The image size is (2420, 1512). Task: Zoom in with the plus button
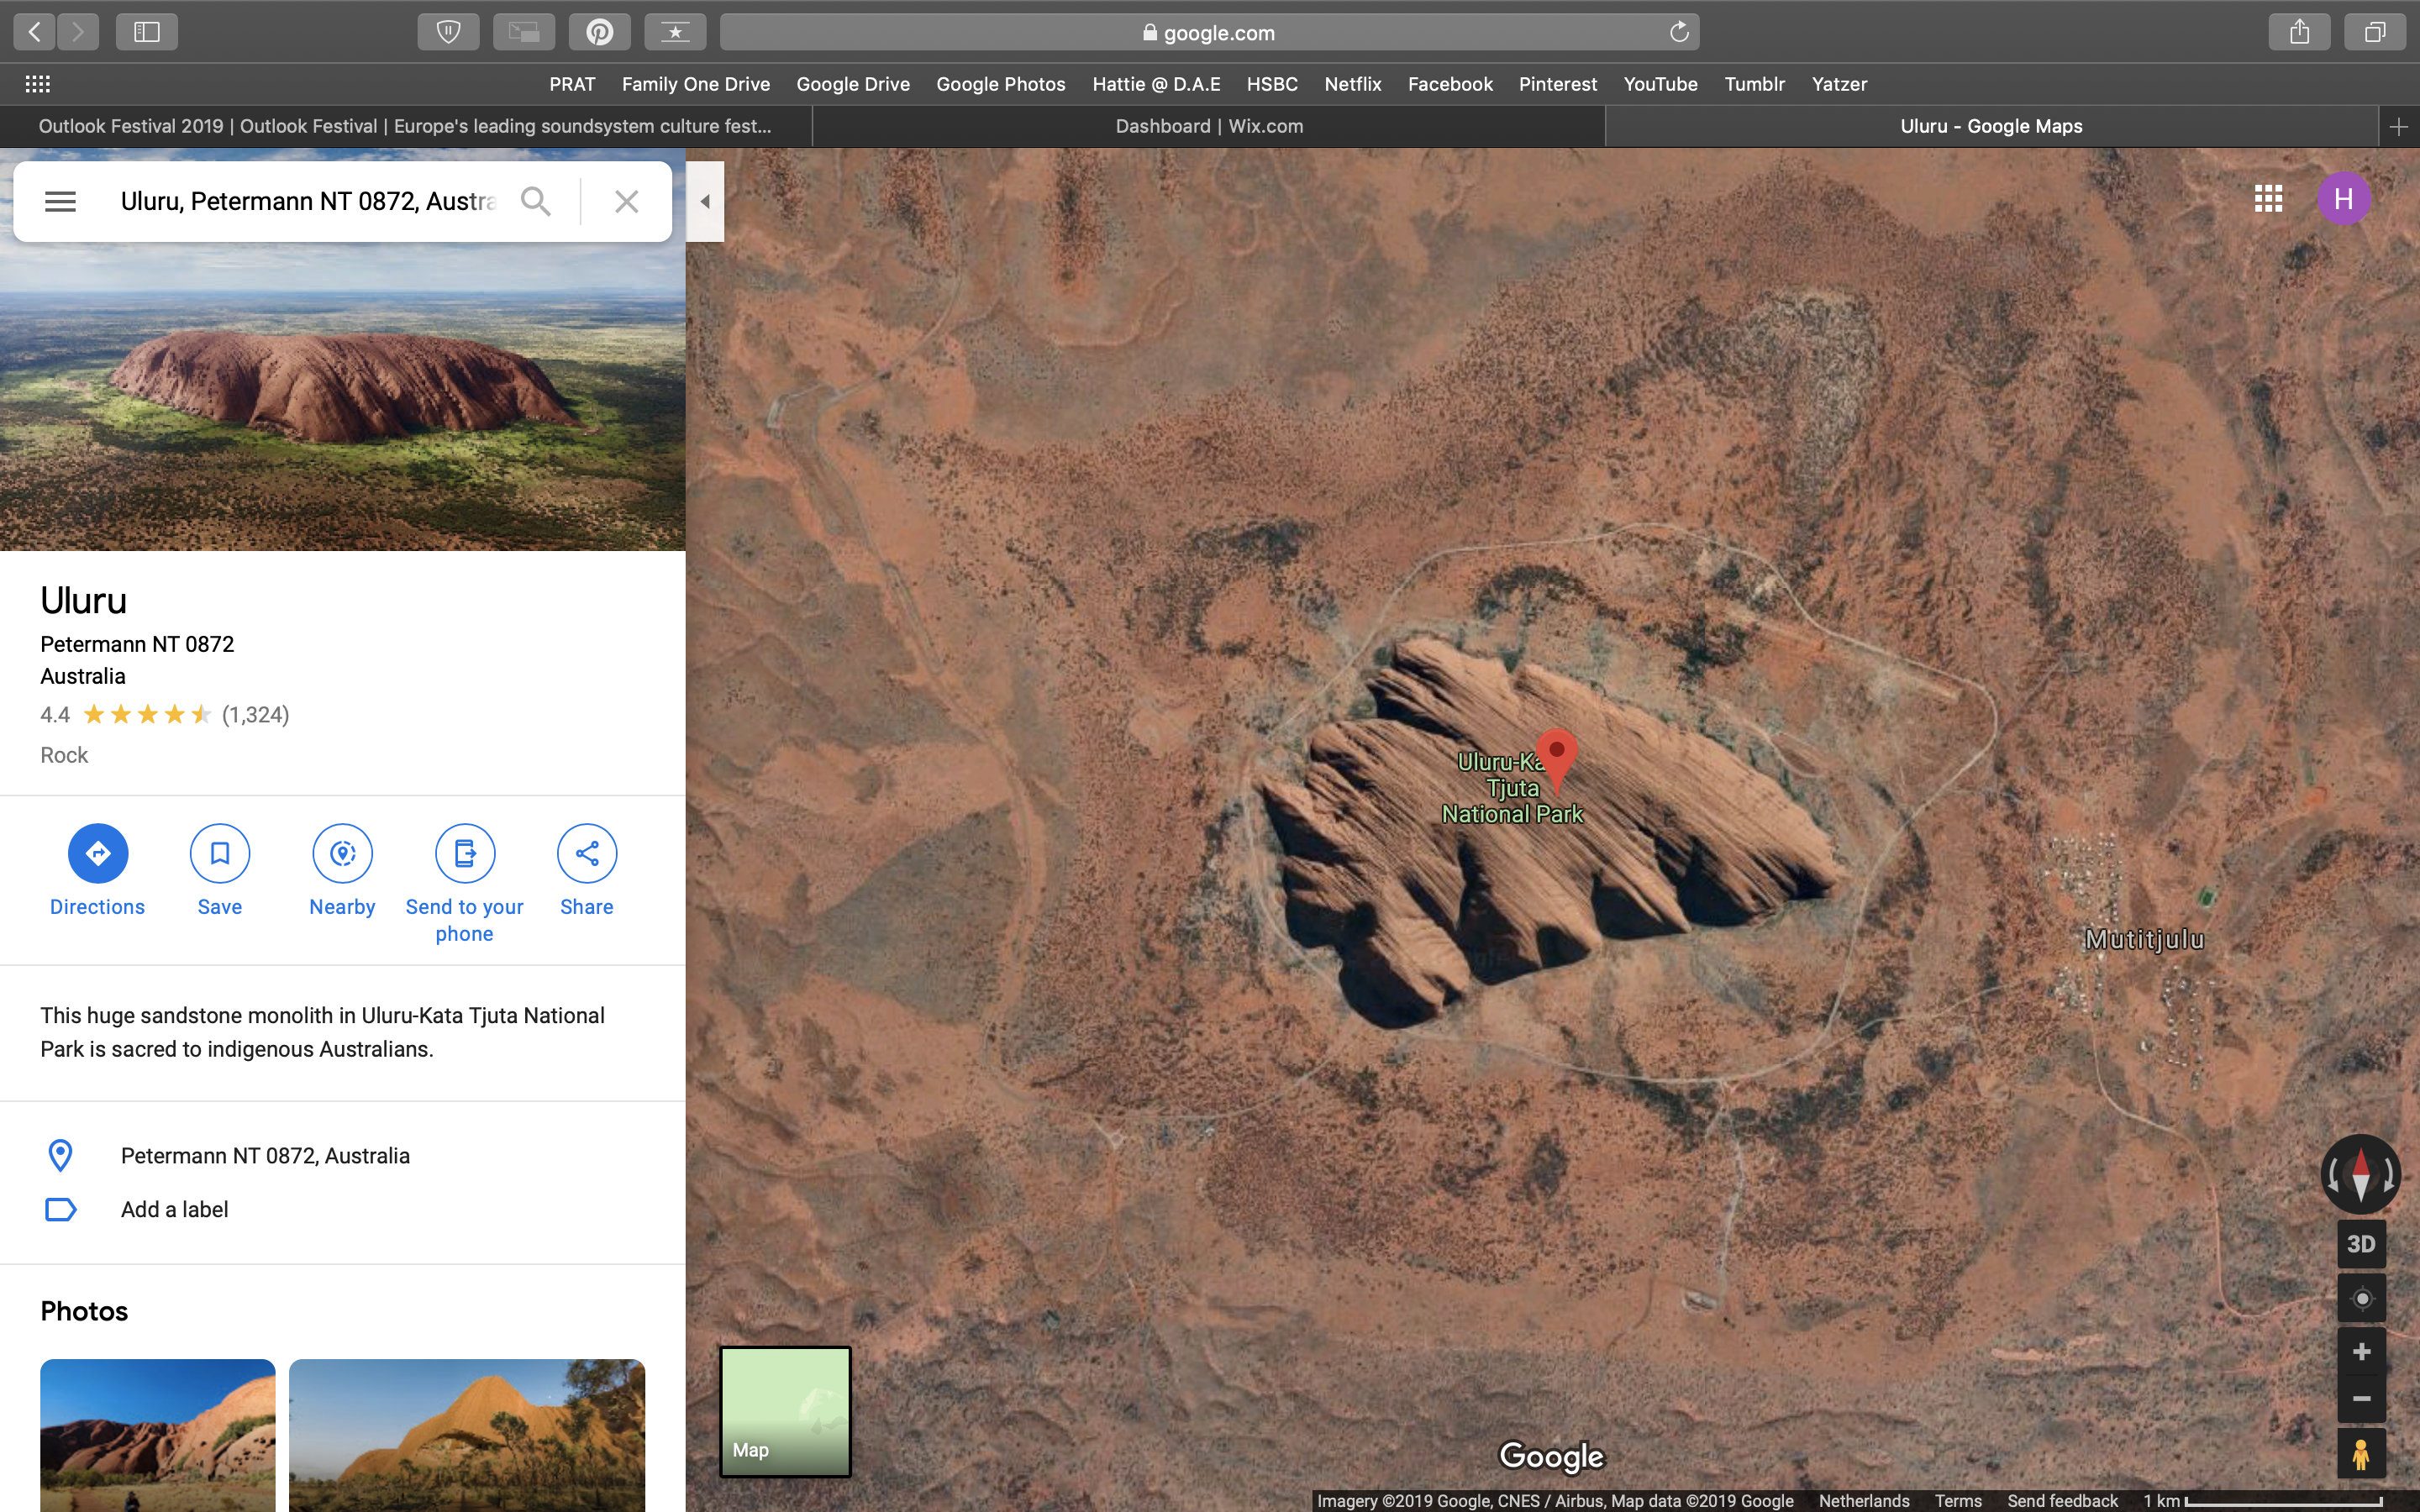pyautogui.click(x=2360, y=1352)
